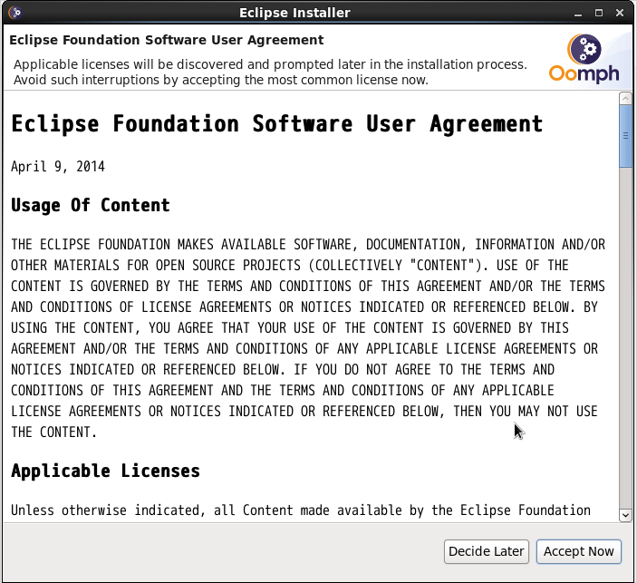
Task: Maximize the Eclipse Installer window
Action: point(599,13)
